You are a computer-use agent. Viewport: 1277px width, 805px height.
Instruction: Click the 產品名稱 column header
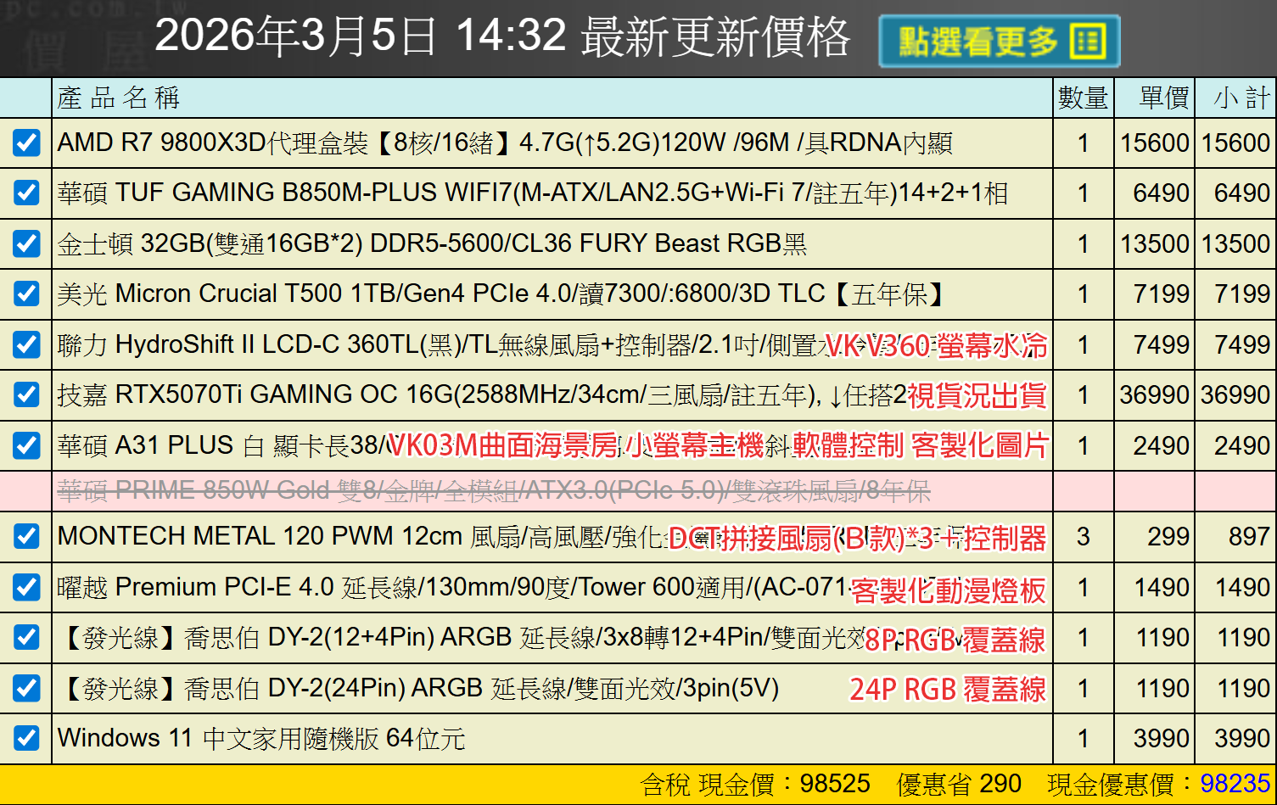tap(119, 98)
